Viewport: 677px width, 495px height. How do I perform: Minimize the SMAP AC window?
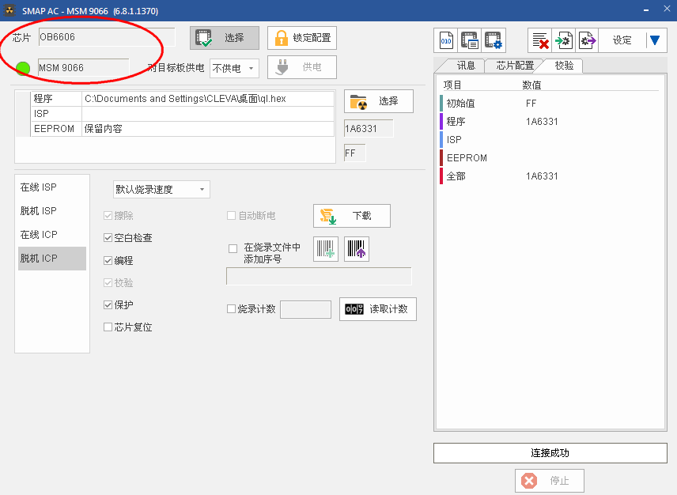pos(646,10)
